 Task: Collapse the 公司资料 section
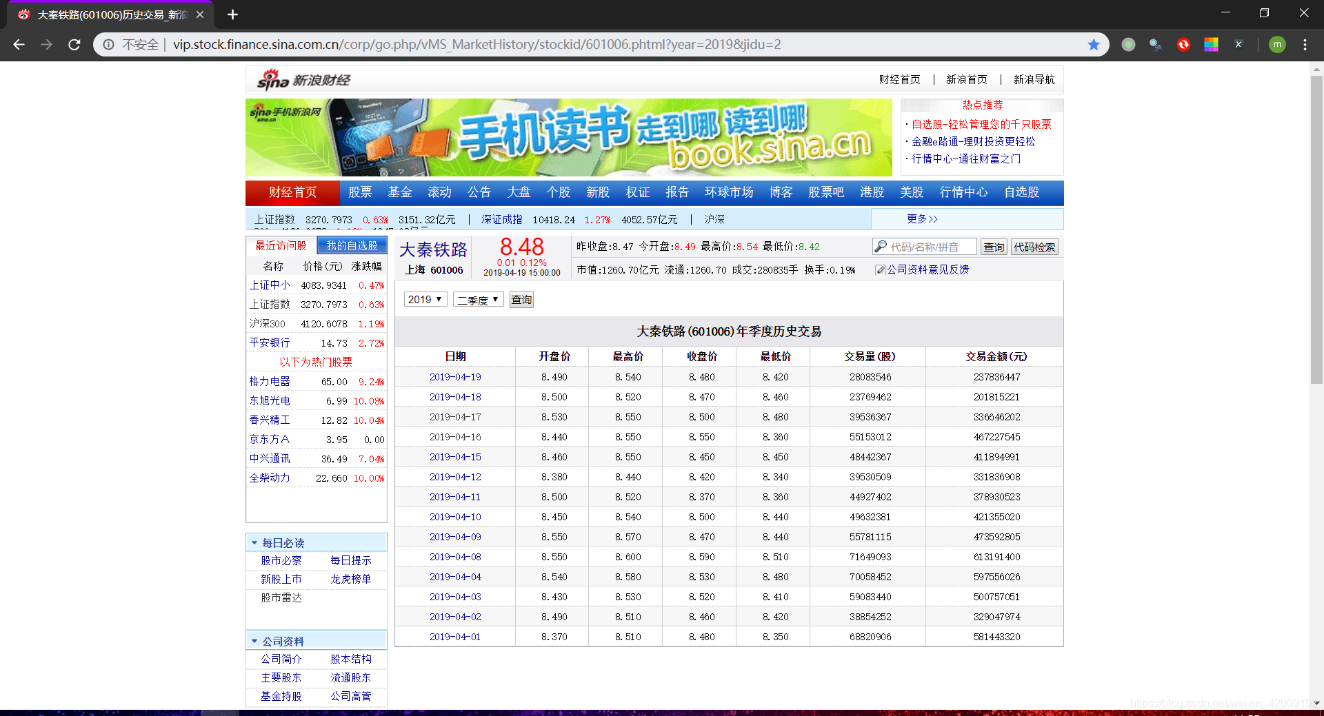click(x=254, y=641)
